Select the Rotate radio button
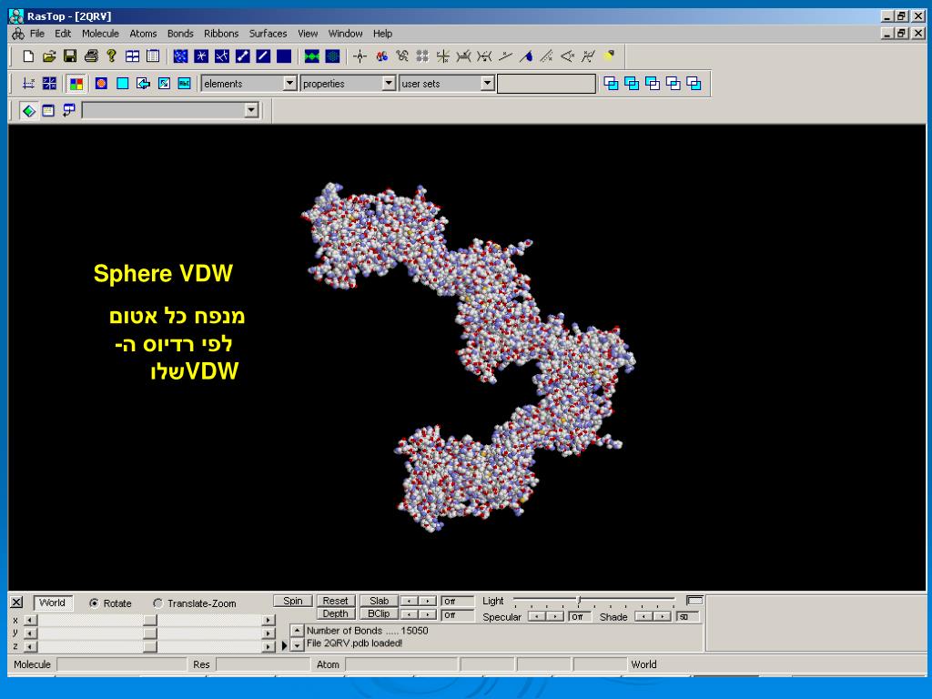 coord(95,603)
